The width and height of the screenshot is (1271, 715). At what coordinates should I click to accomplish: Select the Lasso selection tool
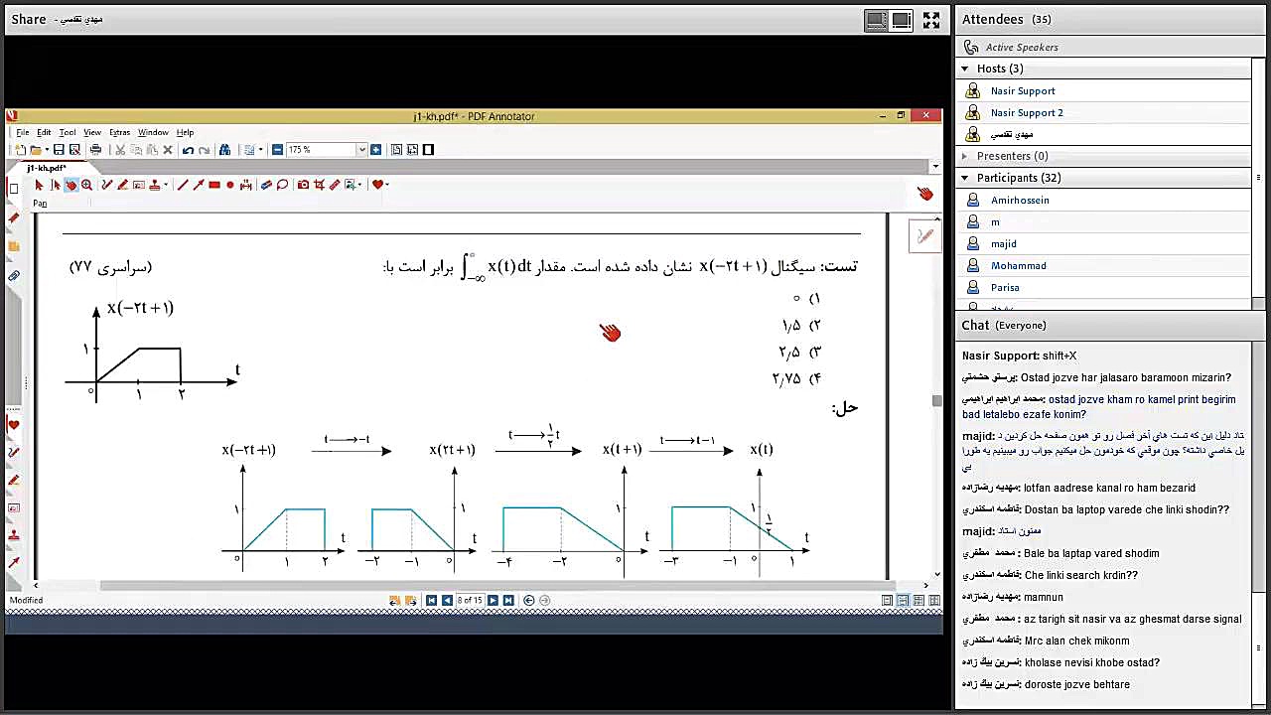(282, 185)
